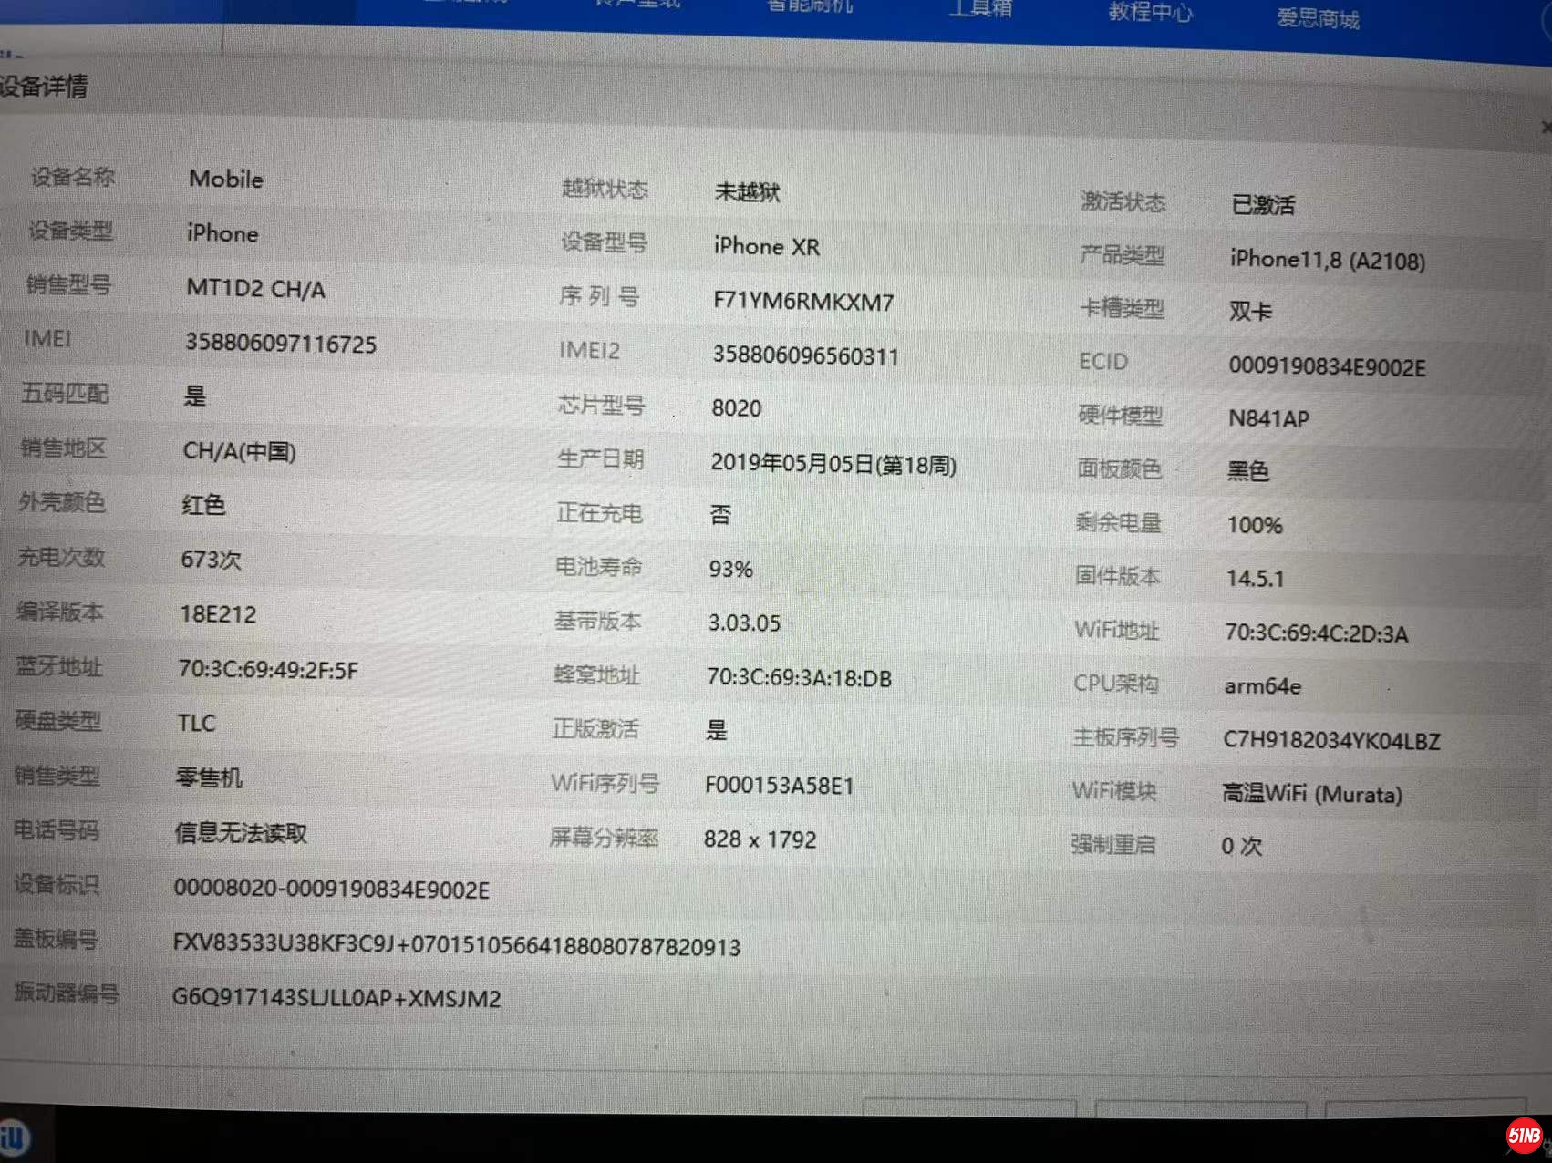1552x1163 pixels.
Task: Select cellular address 70:3C:69:3A:18:DB
Action: 799,678
